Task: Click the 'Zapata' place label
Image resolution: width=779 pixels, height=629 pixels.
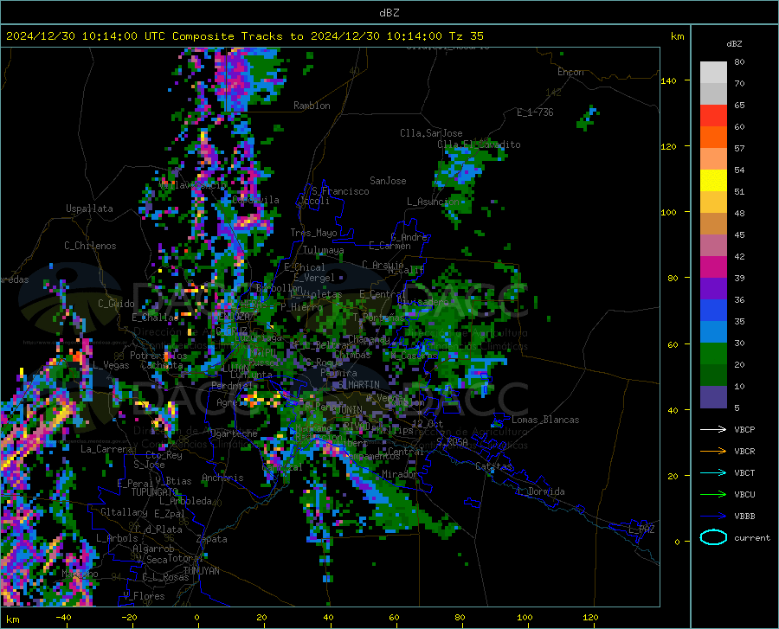Action: pyautogui.click(x=212, y=539)
